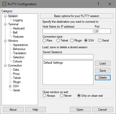Open the Appearance category
116x114 pixels.
click(x=21, y=45)
